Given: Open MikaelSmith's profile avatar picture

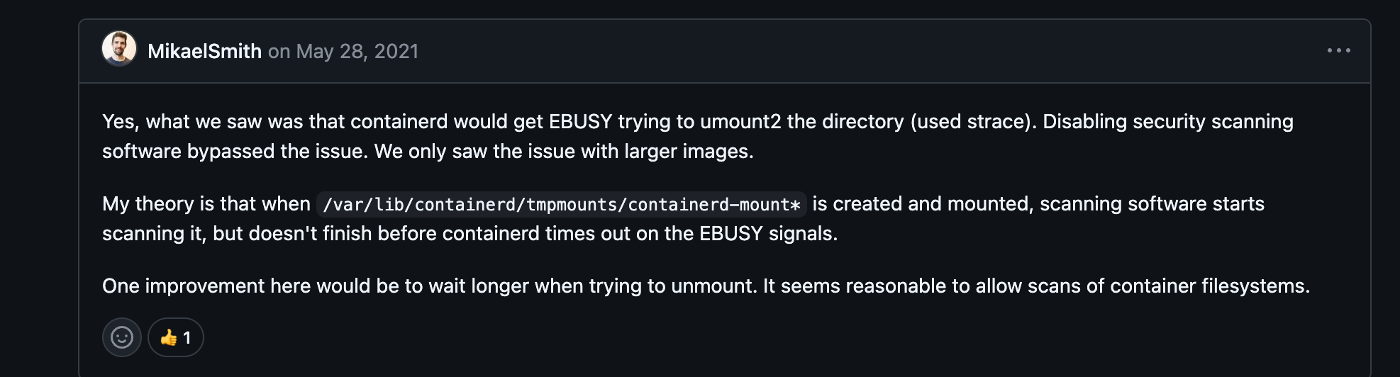Looking at the screenshot, I should [x=119, y=49].
